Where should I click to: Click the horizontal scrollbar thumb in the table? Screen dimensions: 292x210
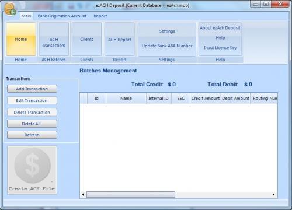[131, 194]
